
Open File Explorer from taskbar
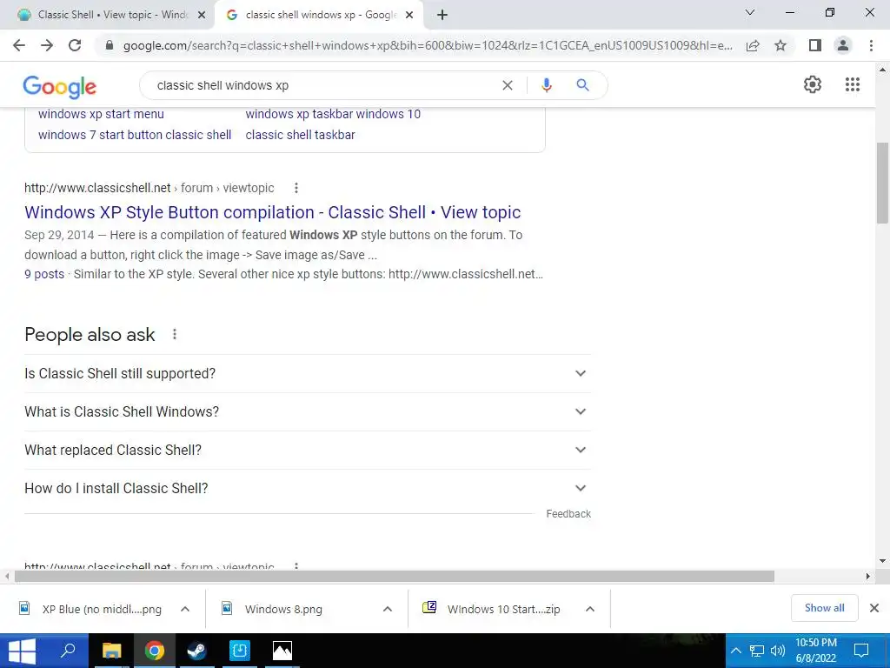click(111, 651)
